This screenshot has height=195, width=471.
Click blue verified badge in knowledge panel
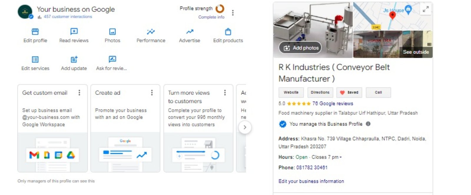coord(283,124)
